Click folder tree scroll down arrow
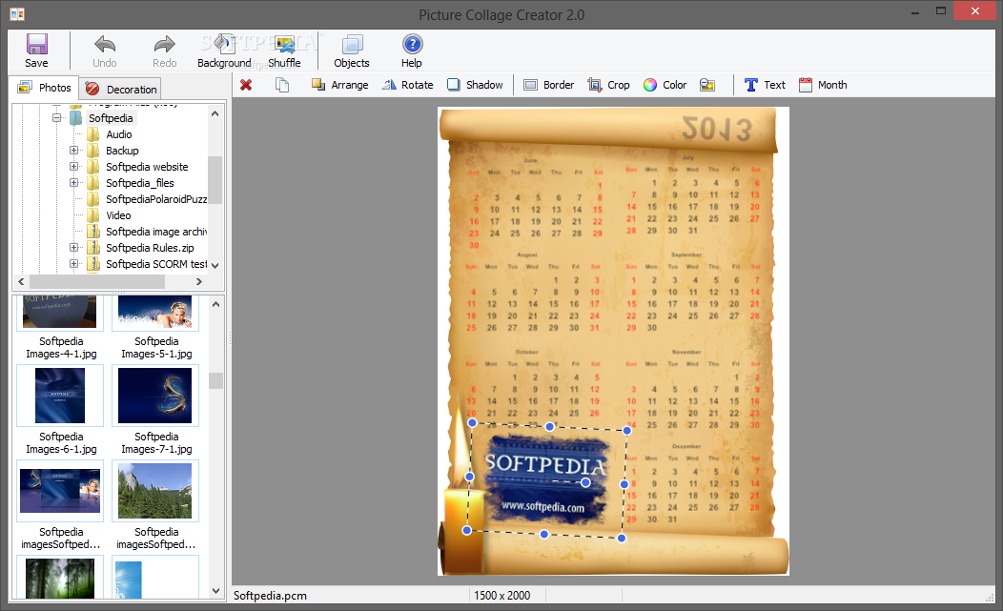Image resolution: width=1003 pixels, height=611 pixels. 215,265
